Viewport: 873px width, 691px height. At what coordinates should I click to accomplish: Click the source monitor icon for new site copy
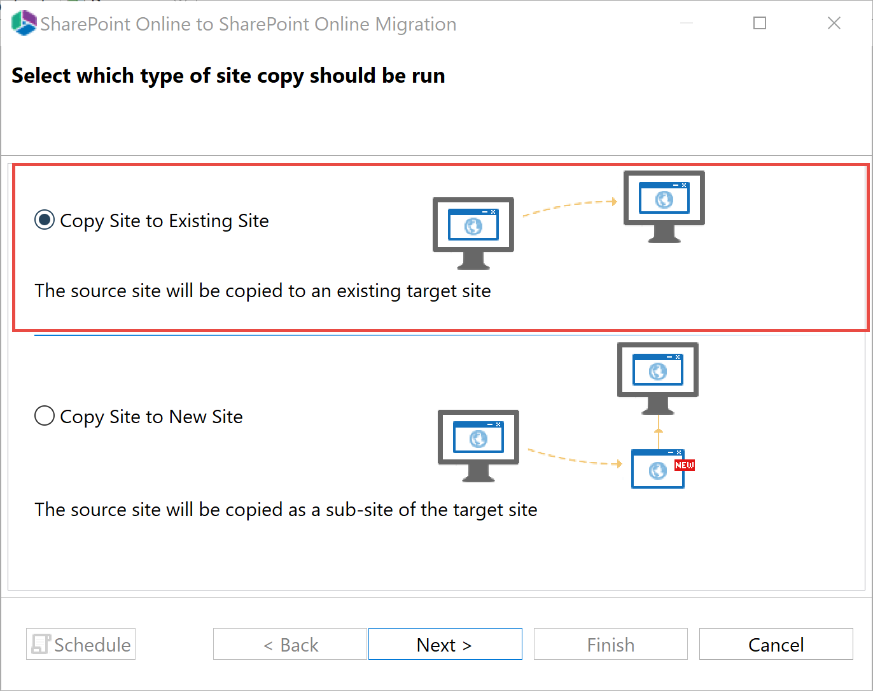pyautogui.click(x=478, y=444)
